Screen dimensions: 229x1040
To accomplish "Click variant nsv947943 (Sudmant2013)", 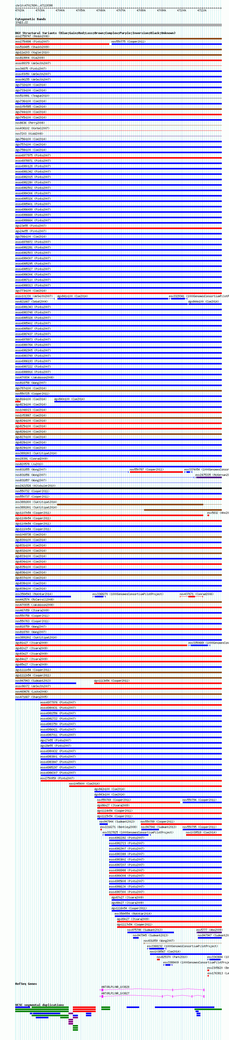I will (33, 681).
